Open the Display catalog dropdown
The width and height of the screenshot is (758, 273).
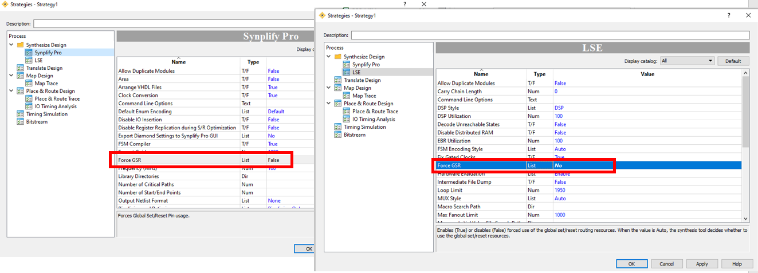pyautogui.click(x=687, y=61)
